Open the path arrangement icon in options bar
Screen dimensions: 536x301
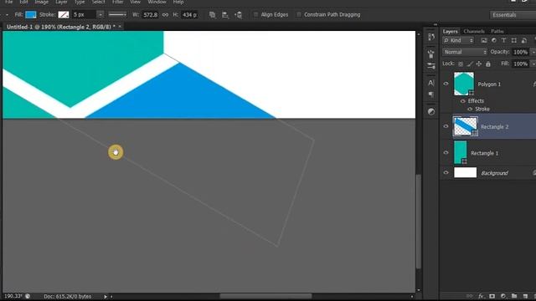pyautogui.click(x=238, y=15)
